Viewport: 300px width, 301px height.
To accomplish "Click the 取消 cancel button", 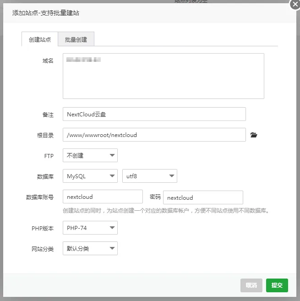I will [251, 285].
